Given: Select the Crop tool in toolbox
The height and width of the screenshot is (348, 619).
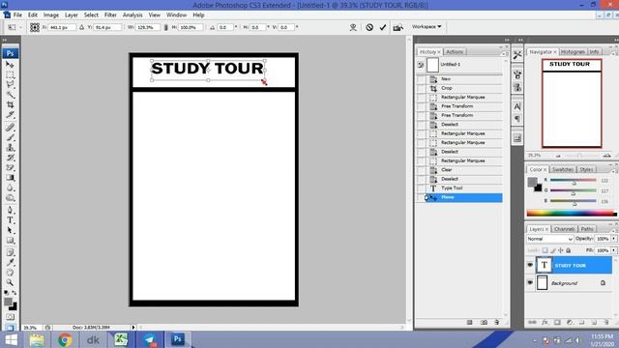Looking at the screenshot, I should tap(11, 105).
